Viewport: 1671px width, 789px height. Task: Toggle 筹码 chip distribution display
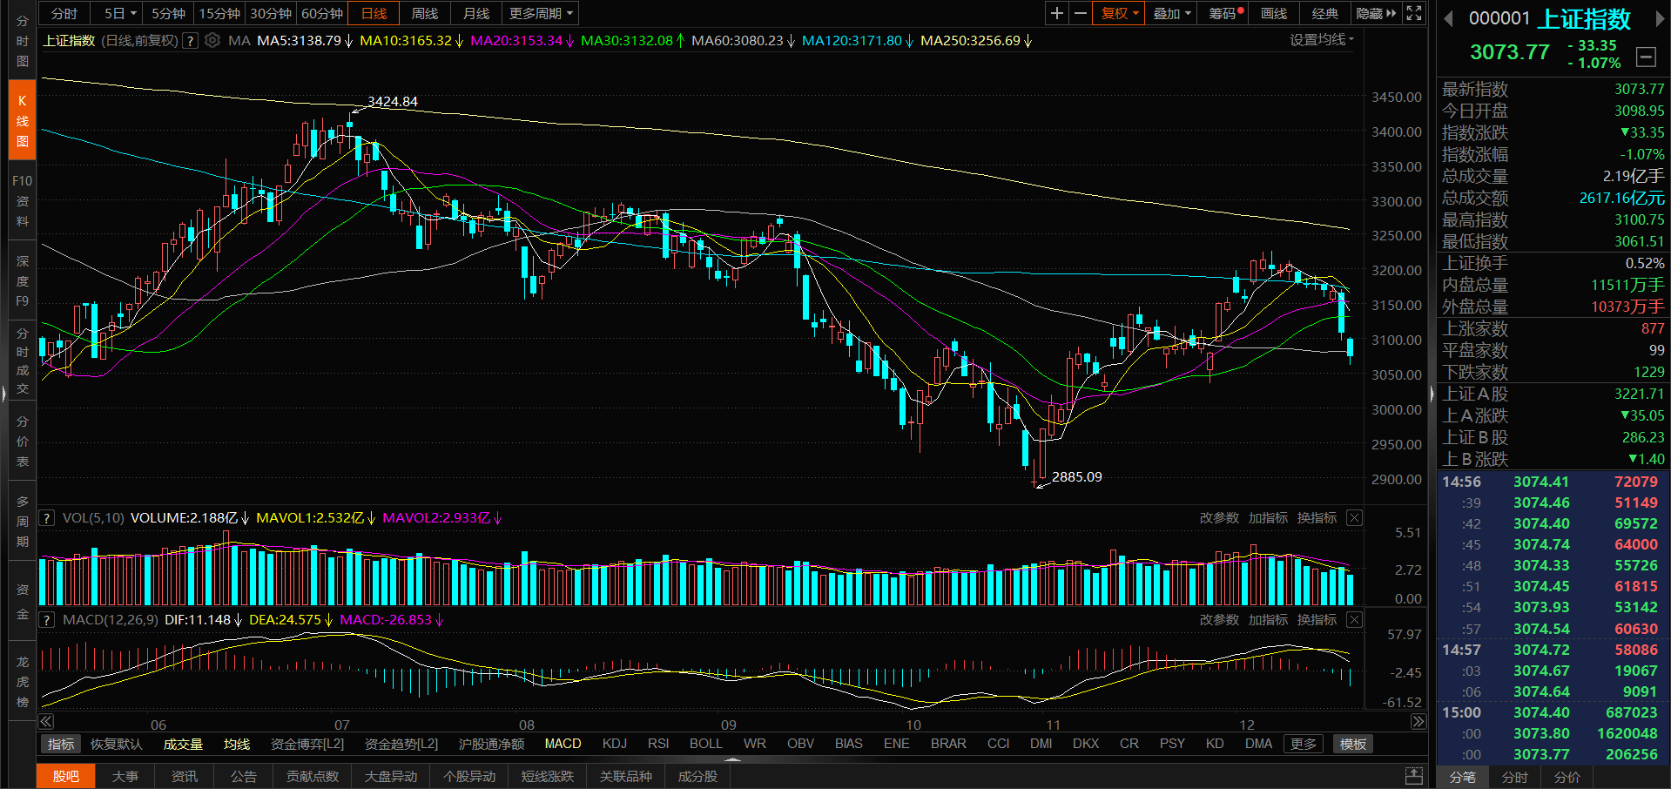pyautogui.click(x=1224, y=13)
